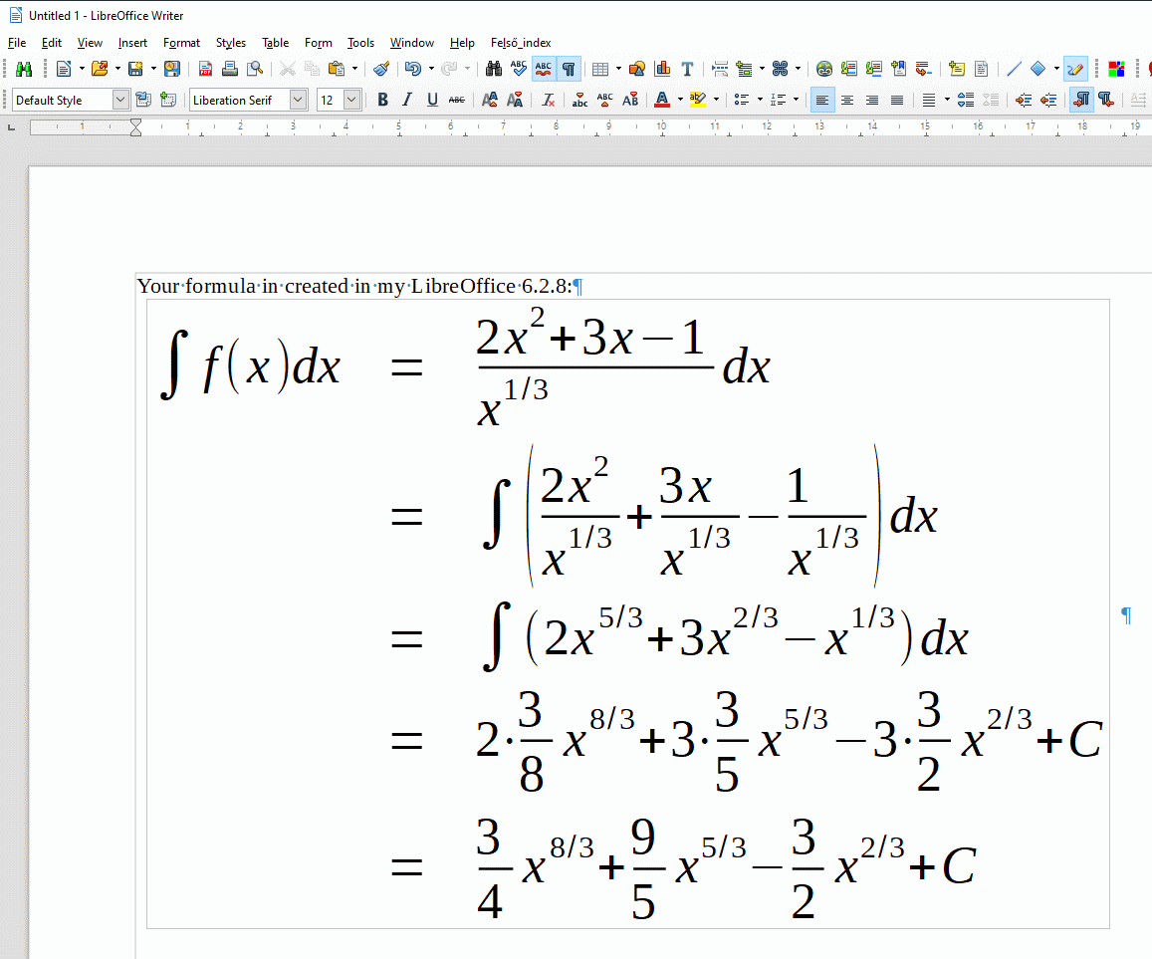Toggle Automatic Spell Checking button

pyautogui.click(x=544, y=69)
